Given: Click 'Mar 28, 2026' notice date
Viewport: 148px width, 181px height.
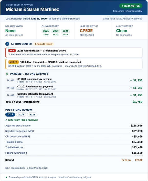Looking at the screenshot, I should [87, 35].
